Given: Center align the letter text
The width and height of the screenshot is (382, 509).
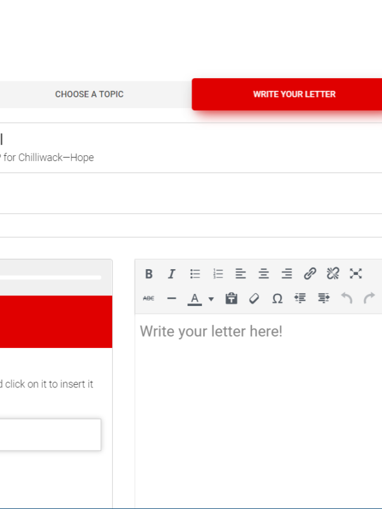Looking at the screenshot, I should pyautogui.click(x=264, y=274).
